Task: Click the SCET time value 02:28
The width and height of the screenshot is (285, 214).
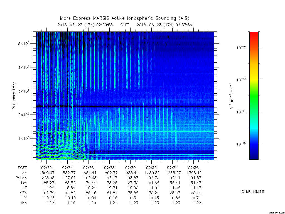Action: coord(109,168)
